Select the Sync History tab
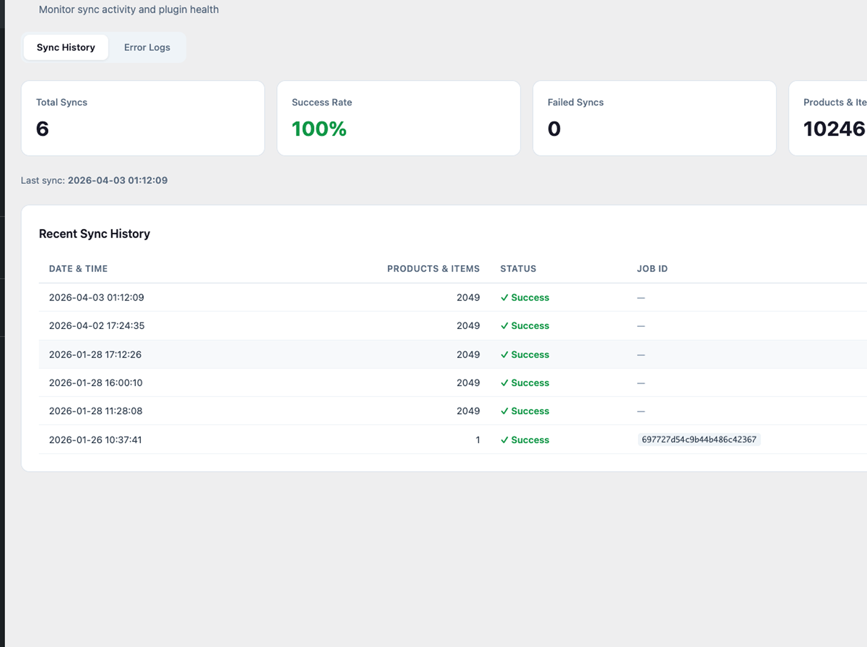The image size is (867, 647). click(x=65, y=47)
